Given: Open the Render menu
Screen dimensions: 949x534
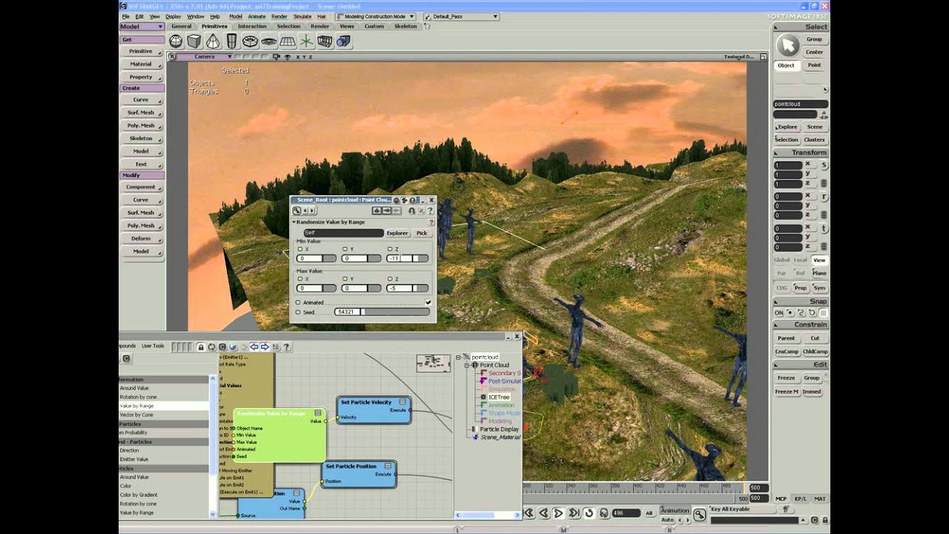Looking at the screenshot, I should (x=279, y=16).
